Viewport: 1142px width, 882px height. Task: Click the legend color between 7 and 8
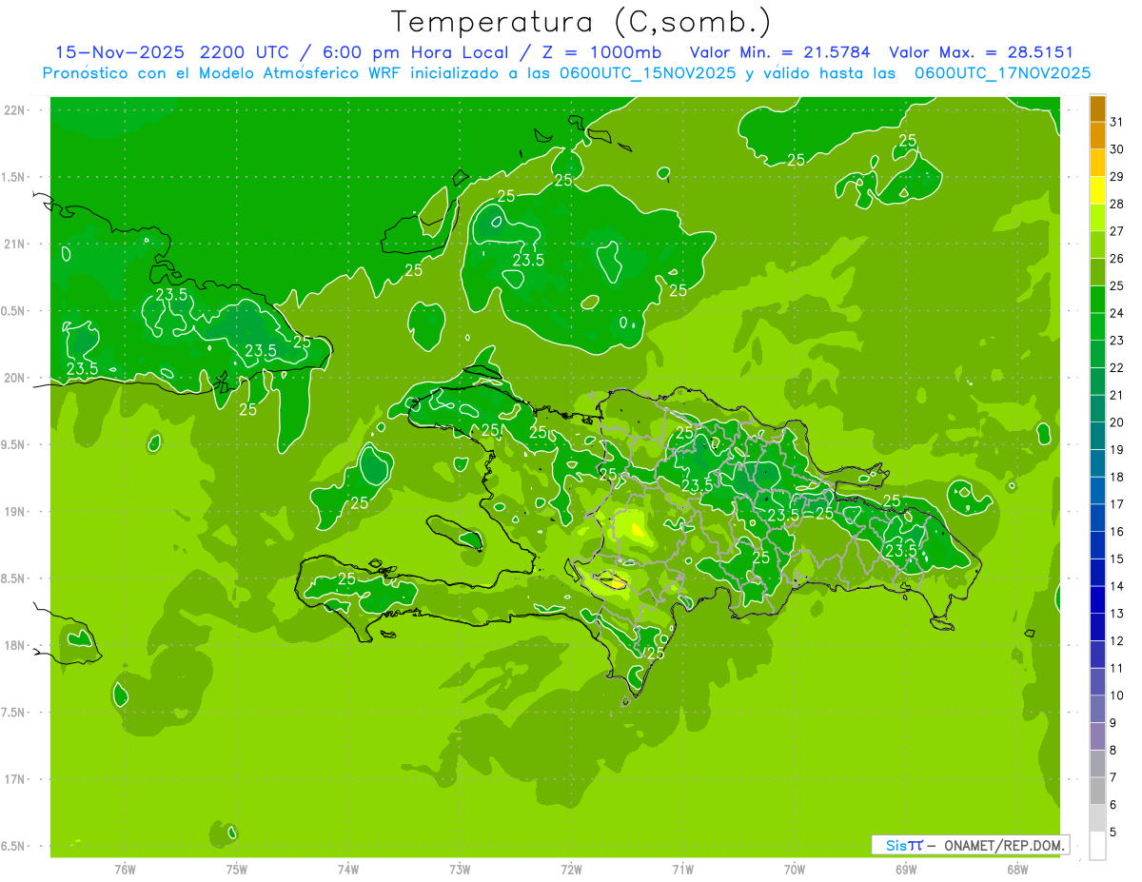pyautogui.click(x=1097, y=764)
